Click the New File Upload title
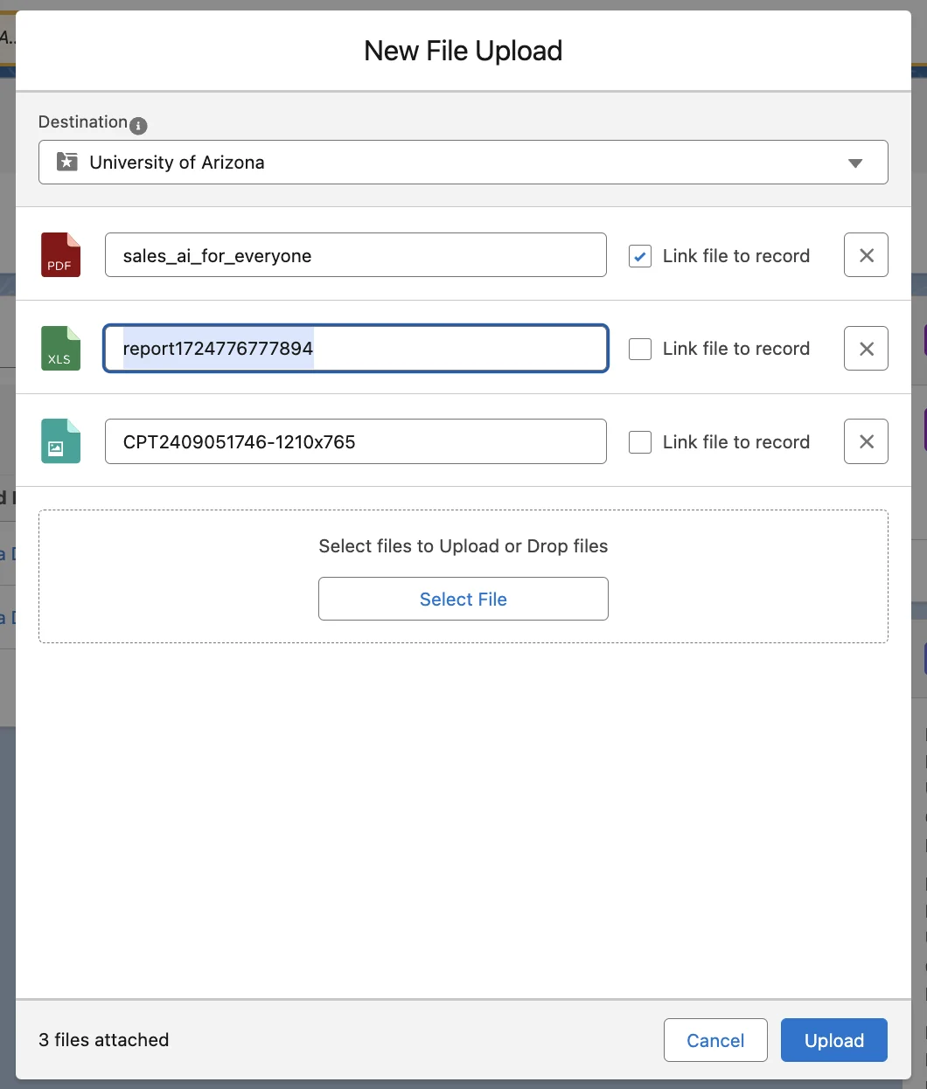Screen dimensions: 927x1089 [463, 51]
